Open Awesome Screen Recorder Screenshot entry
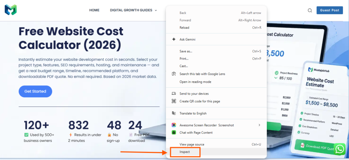 pyautogui.click(x=216, y=125)
